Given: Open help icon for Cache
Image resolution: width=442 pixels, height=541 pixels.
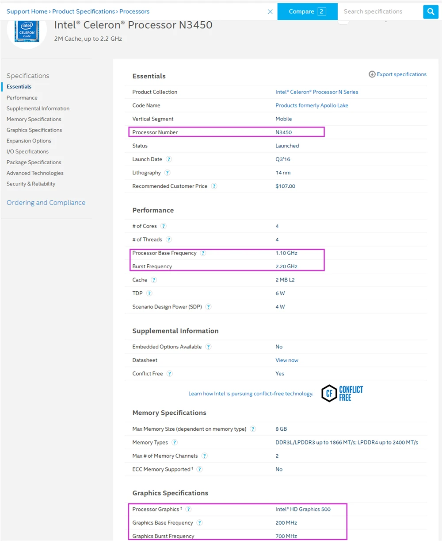Looking at the screenshot, I should pyautogui.click(x=153, y=280).
